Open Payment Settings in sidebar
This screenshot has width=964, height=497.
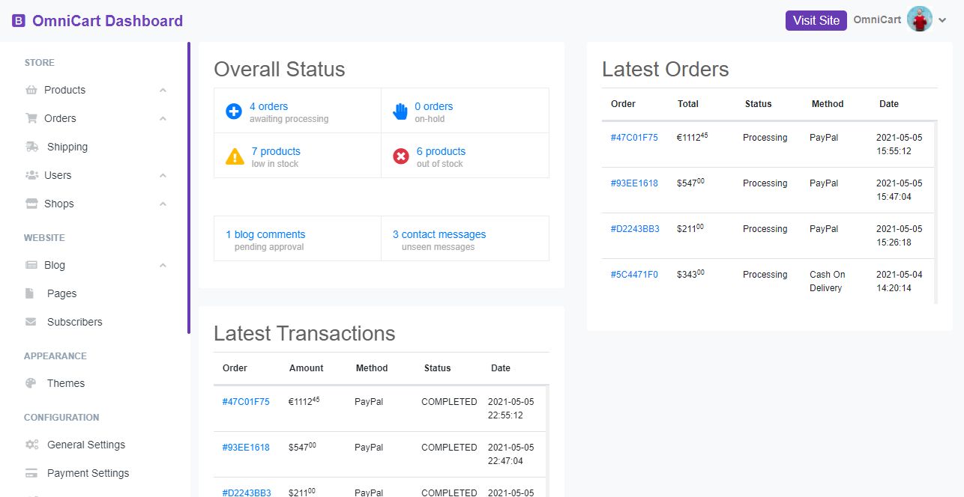click(88, 473)
